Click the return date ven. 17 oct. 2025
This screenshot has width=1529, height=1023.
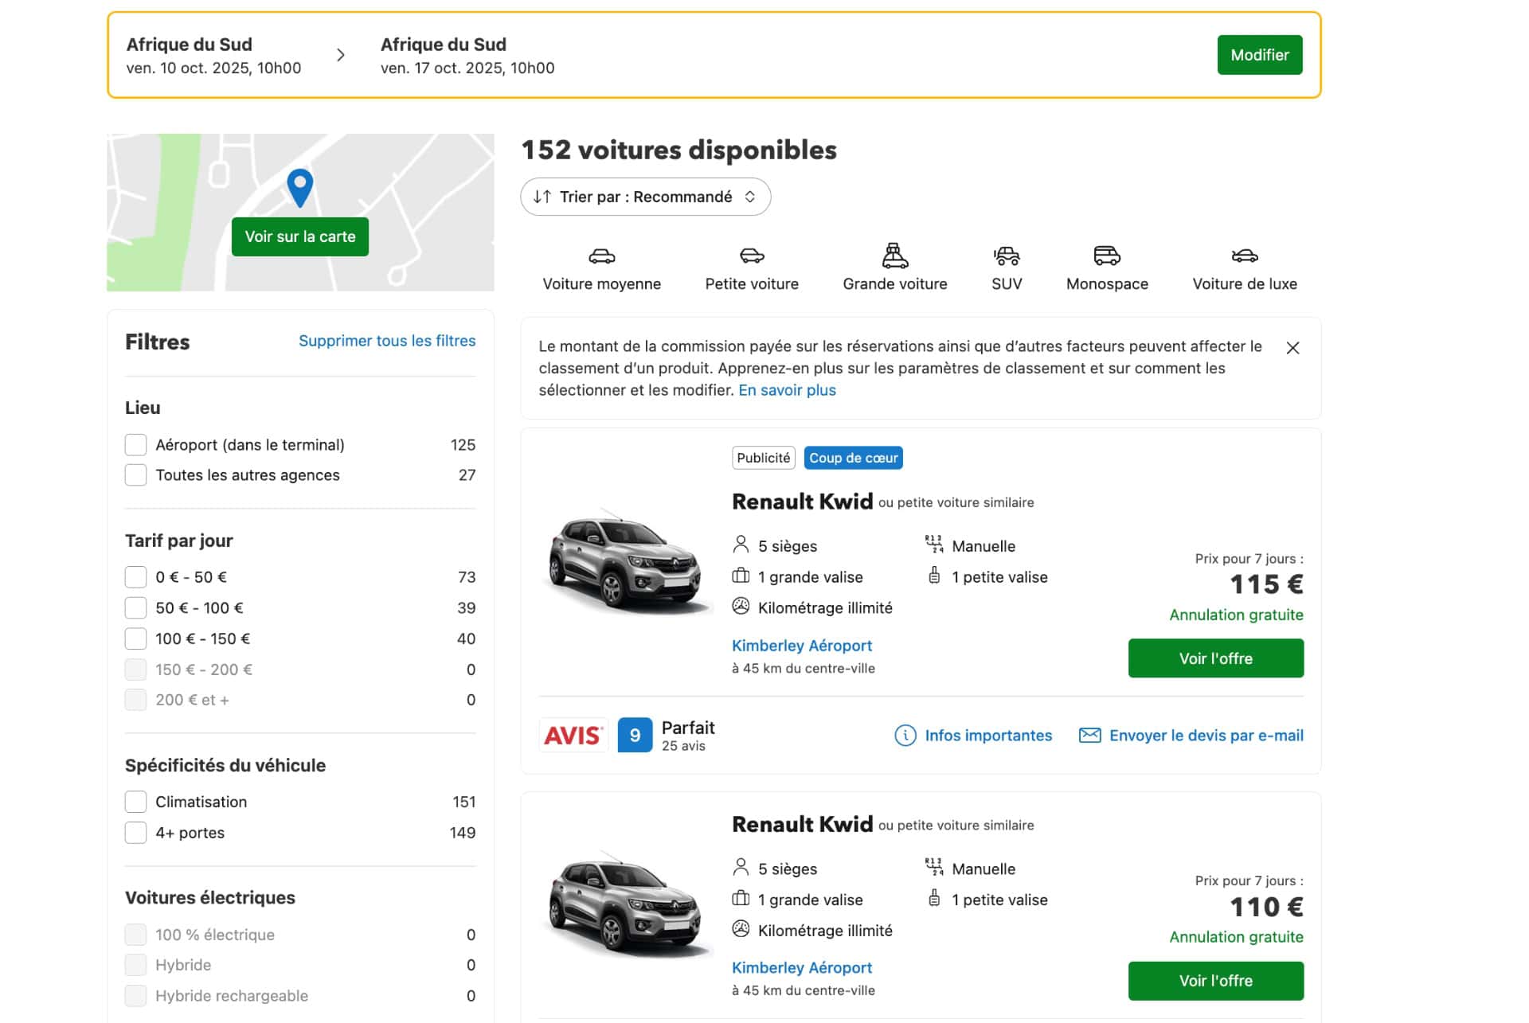tap(467, 68)
